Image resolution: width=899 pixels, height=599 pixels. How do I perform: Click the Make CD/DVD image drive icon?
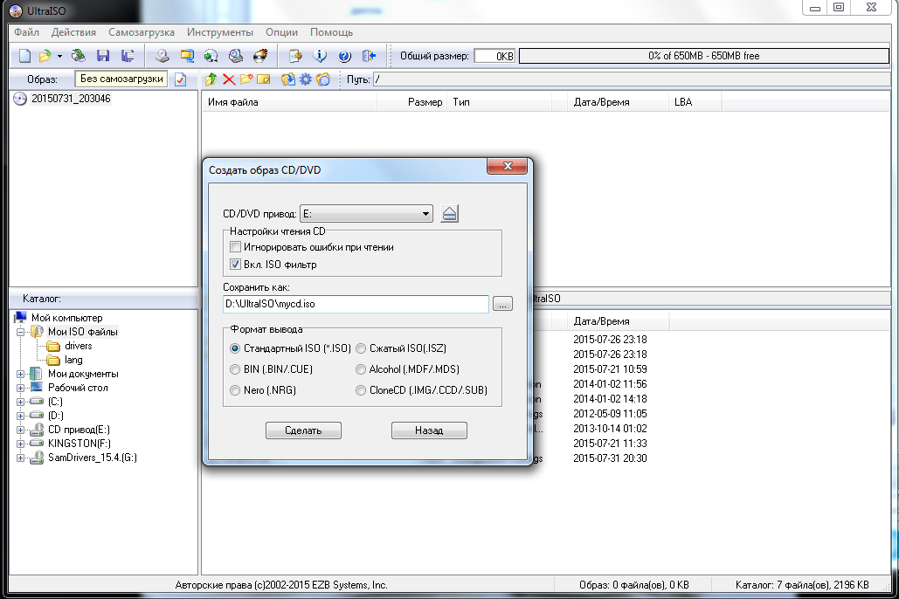[x=163, y=56]
